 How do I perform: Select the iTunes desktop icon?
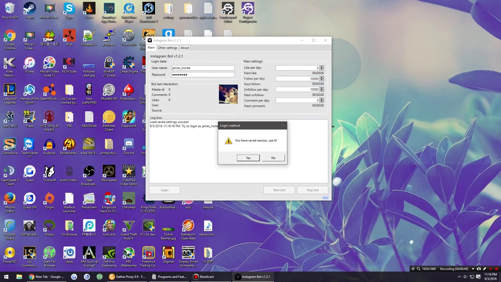(x=29, y=65)
